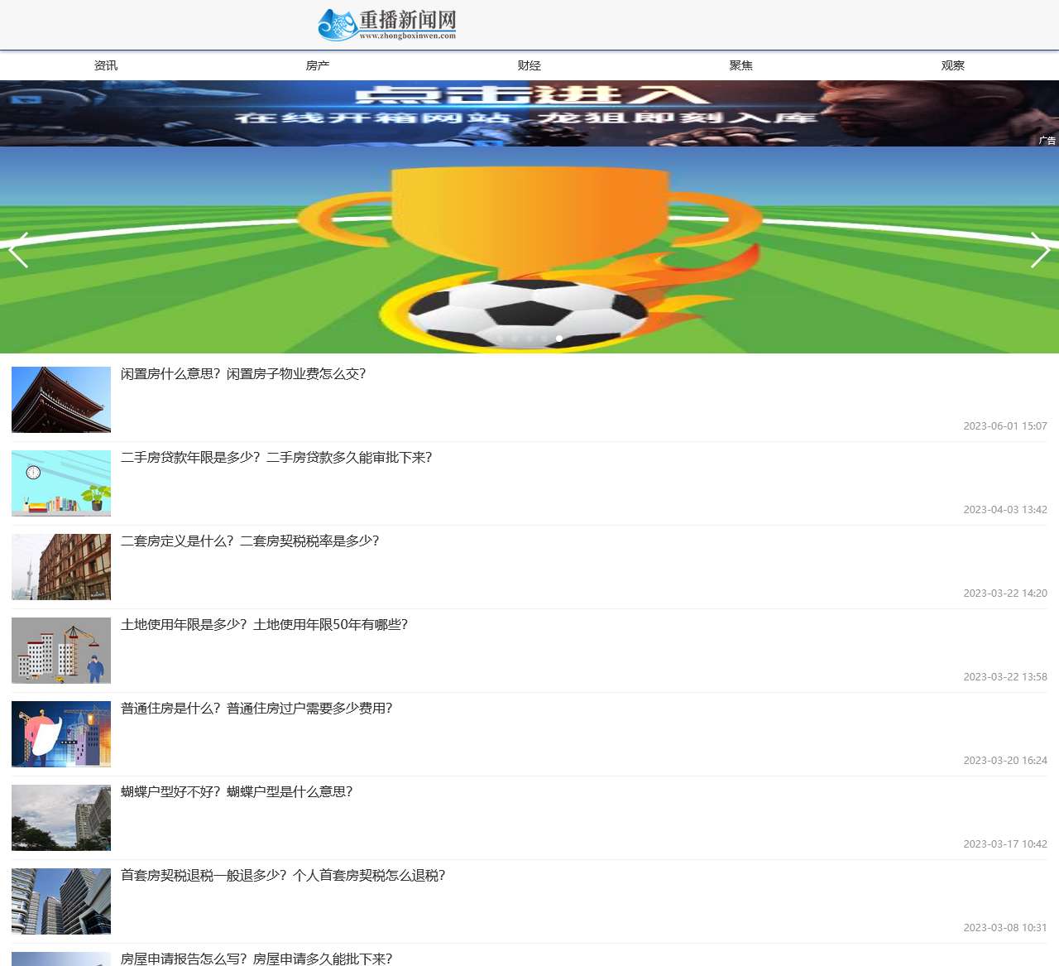Open the red brick building thumbnail

click(61, 567)
